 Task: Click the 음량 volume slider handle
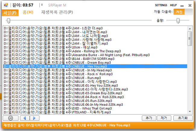coord(178,20)
